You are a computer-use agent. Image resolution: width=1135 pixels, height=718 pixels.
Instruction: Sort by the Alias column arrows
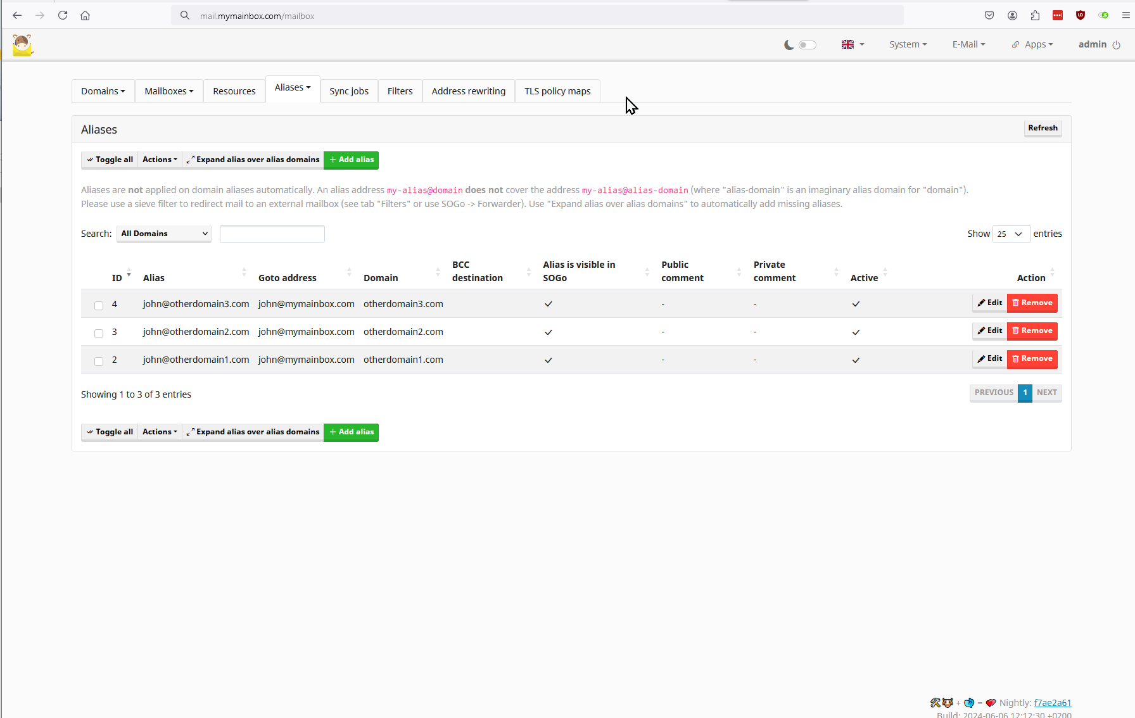[x=244, y=272]
